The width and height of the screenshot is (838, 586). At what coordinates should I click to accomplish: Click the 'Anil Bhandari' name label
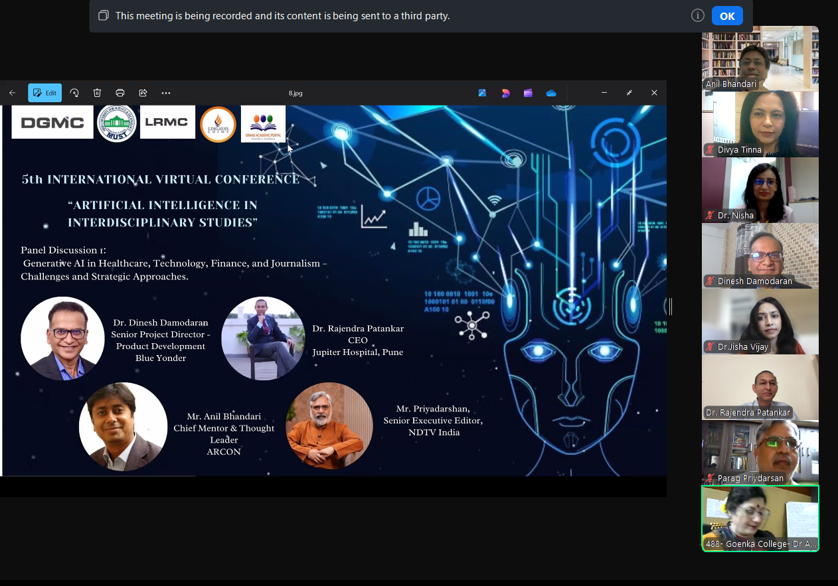click(731, 84)
